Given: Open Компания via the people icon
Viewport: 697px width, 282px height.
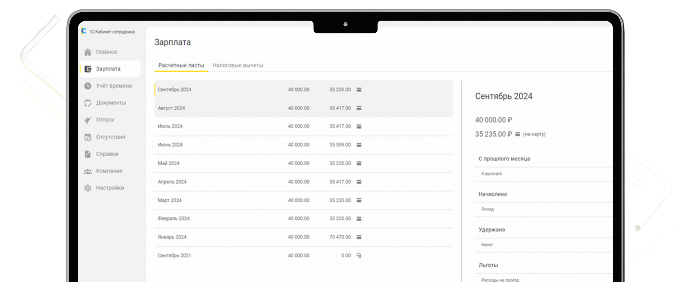Looking at the screenshot, I should [x=88, y=171].
